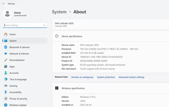Click the Product ID 00330-80000 value

coord(94,61)
